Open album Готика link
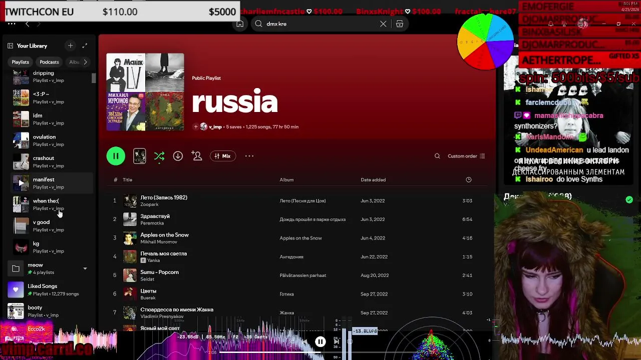The height and width of the screenshot is (360, 641). click(286, 294)
